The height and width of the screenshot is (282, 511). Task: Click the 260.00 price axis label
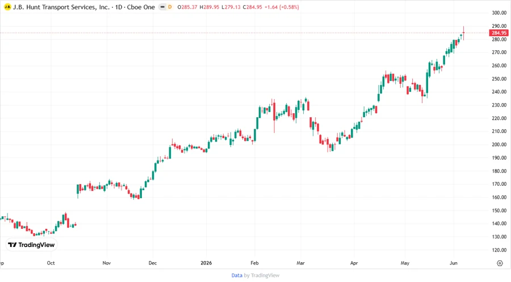click(x=499, y=65)
